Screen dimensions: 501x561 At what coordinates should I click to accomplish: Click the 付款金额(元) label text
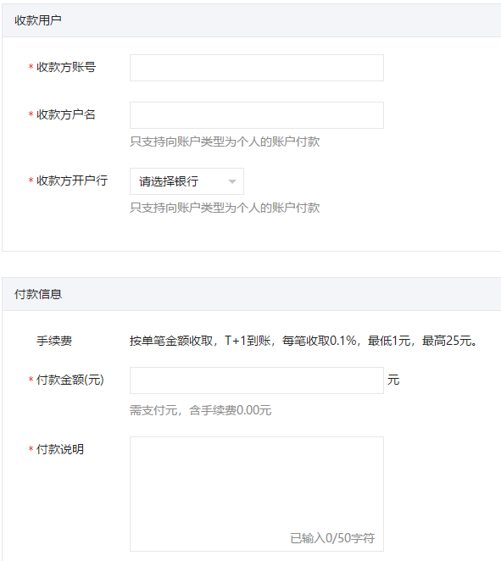click(70, 380)
